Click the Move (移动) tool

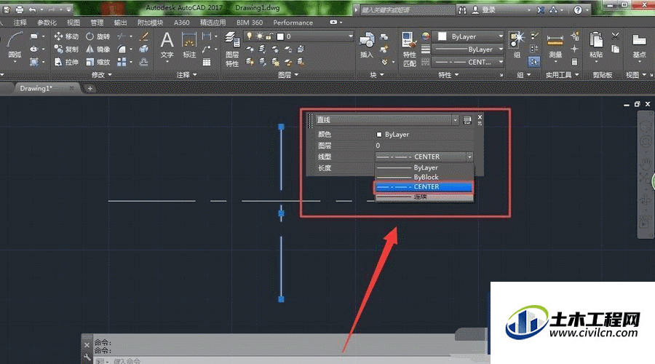point(66,36)
